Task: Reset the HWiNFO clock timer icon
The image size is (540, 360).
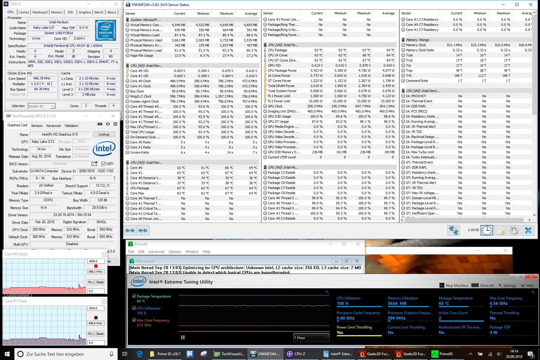Action: coord(487,230)
